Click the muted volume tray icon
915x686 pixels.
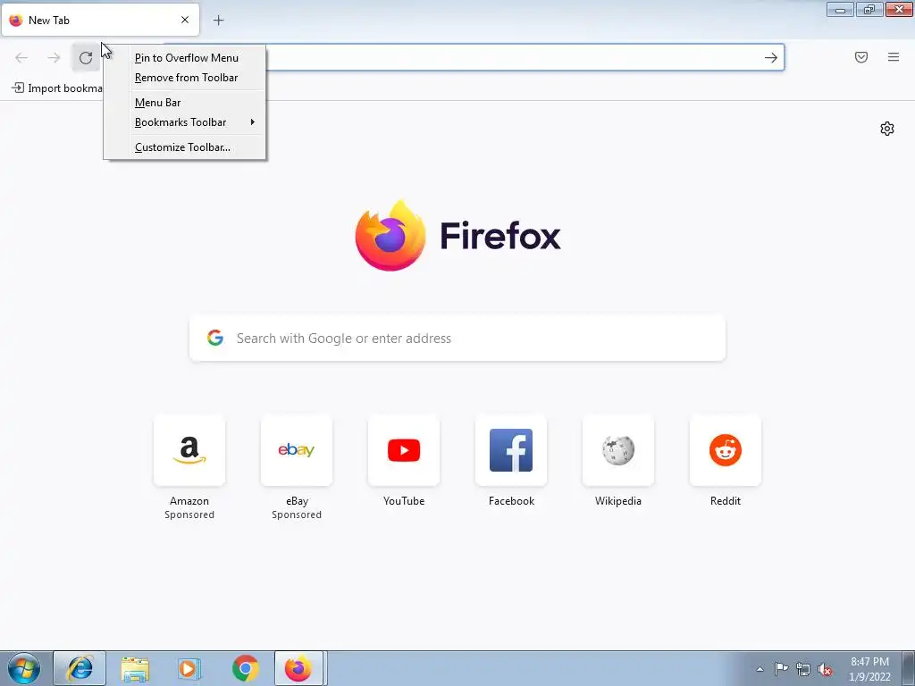pyautogui.click(x=825, y=669)
